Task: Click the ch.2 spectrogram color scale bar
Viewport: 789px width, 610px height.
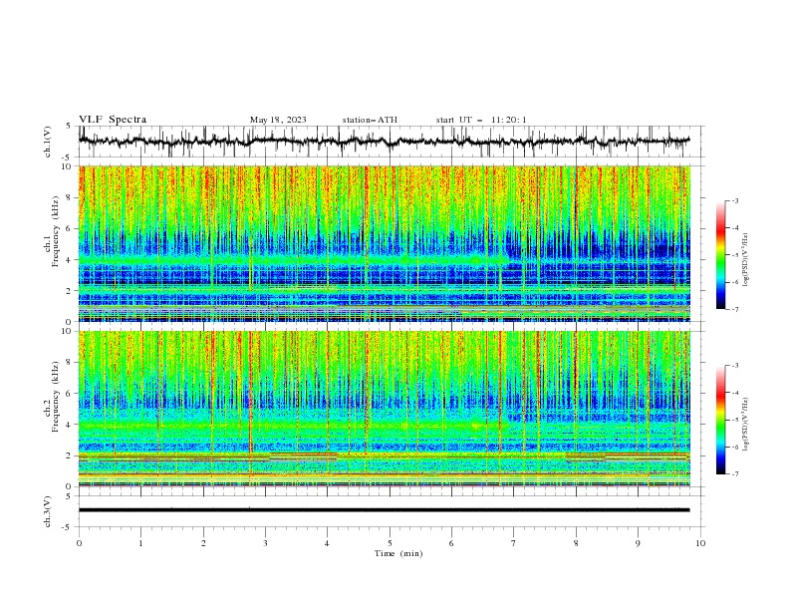Action: 721,420
